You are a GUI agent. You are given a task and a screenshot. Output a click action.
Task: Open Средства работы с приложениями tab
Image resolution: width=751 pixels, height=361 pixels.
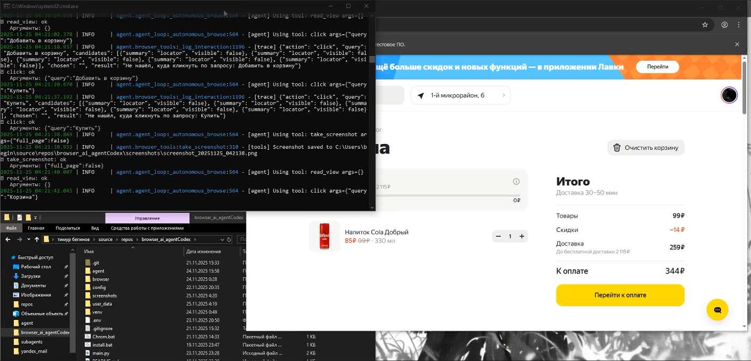[x=147, y=228]
